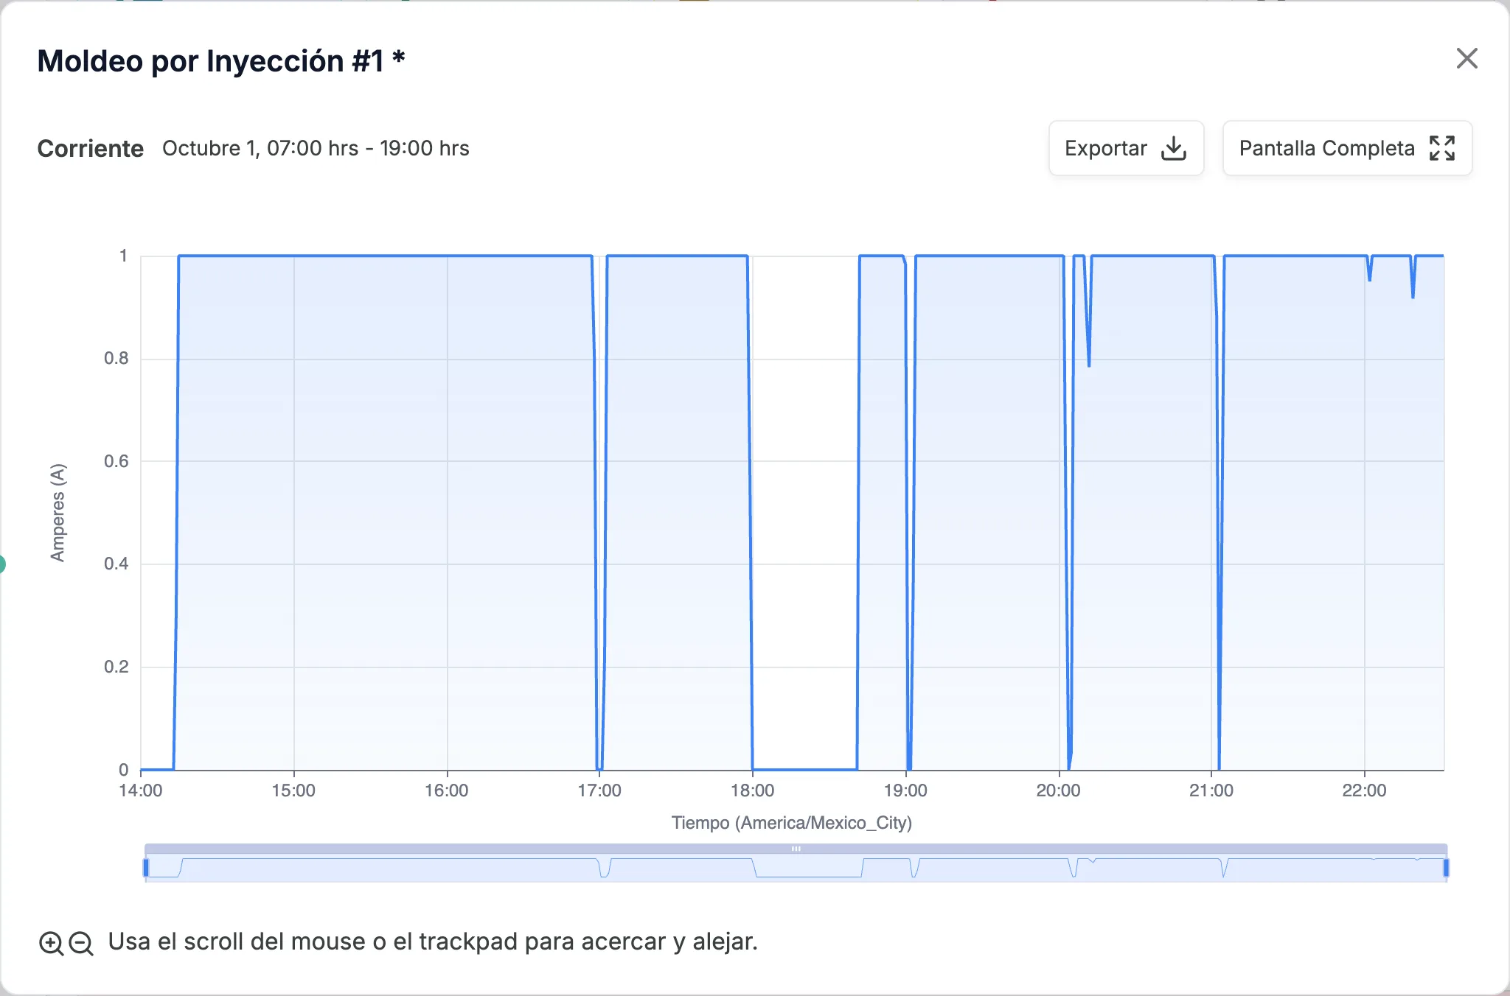Click the 20:00 time axis label
Viewport: 1510px width, 996px height.
(x=1058, y=790)
